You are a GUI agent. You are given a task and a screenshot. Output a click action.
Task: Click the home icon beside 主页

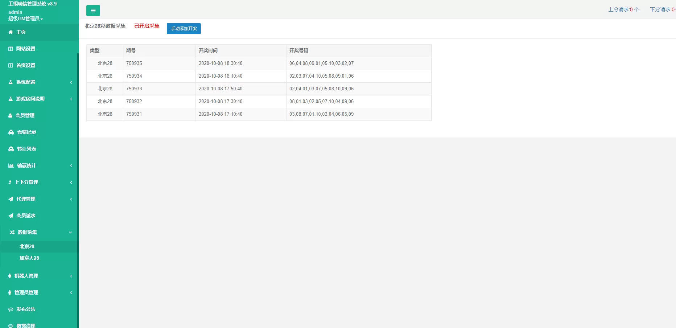click(x=11, y=32)
